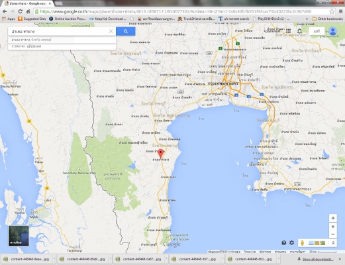Open the browser home page

point(28,11)
